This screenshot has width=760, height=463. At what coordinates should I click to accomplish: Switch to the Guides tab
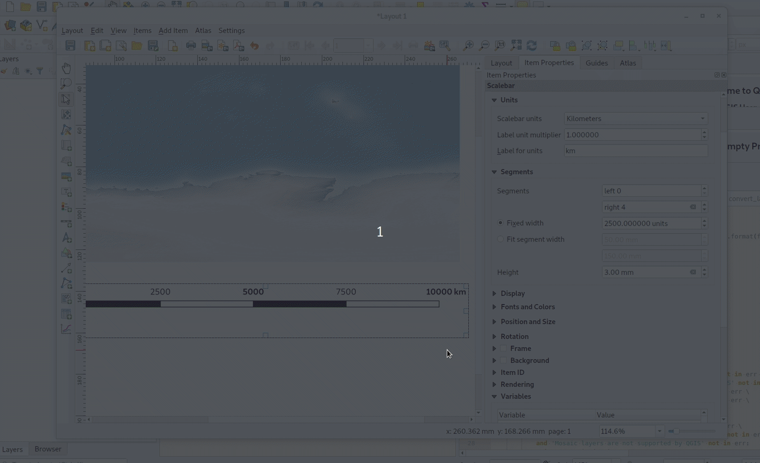pyautogui.click(x=596, y=63)
